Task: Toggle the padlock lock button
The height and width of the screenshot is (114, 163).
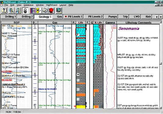Action: [x=25, y=10]
